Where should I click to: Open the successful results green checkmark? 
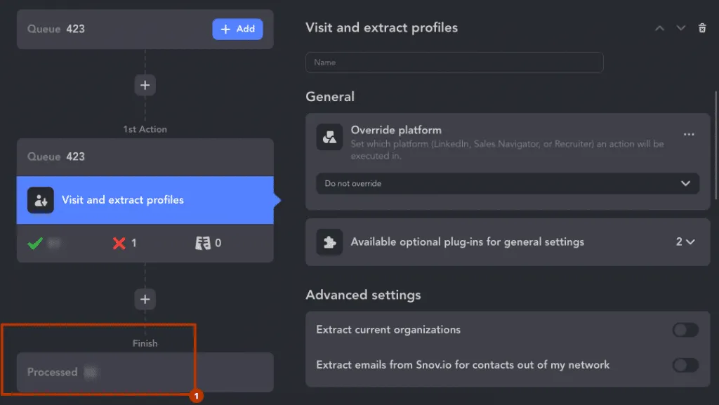[x=35, y=243]
